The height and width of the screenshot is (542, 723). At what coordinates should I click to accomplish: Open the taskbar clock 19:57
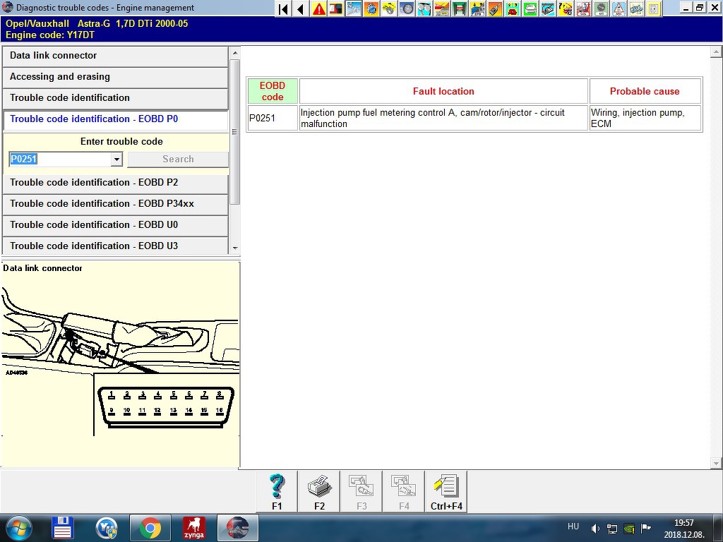point(683,529)
